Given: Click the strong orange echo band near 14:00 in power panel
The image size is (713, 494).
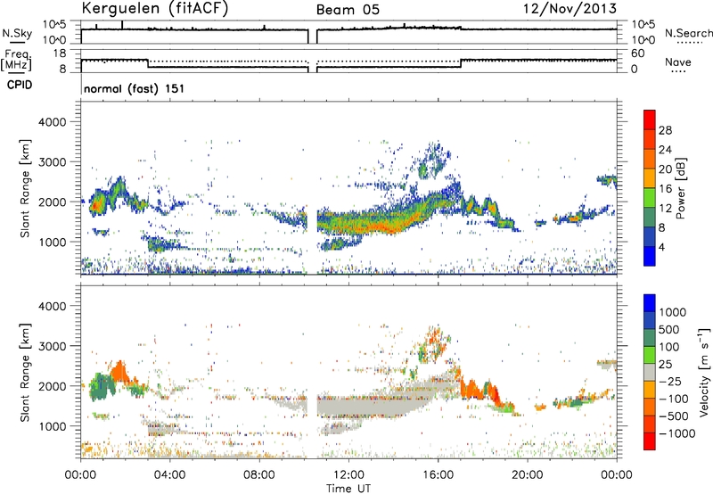Looking at the screenshot, I should point(384,226).
